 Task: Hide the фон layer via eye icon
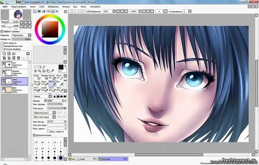coord(3,88)
